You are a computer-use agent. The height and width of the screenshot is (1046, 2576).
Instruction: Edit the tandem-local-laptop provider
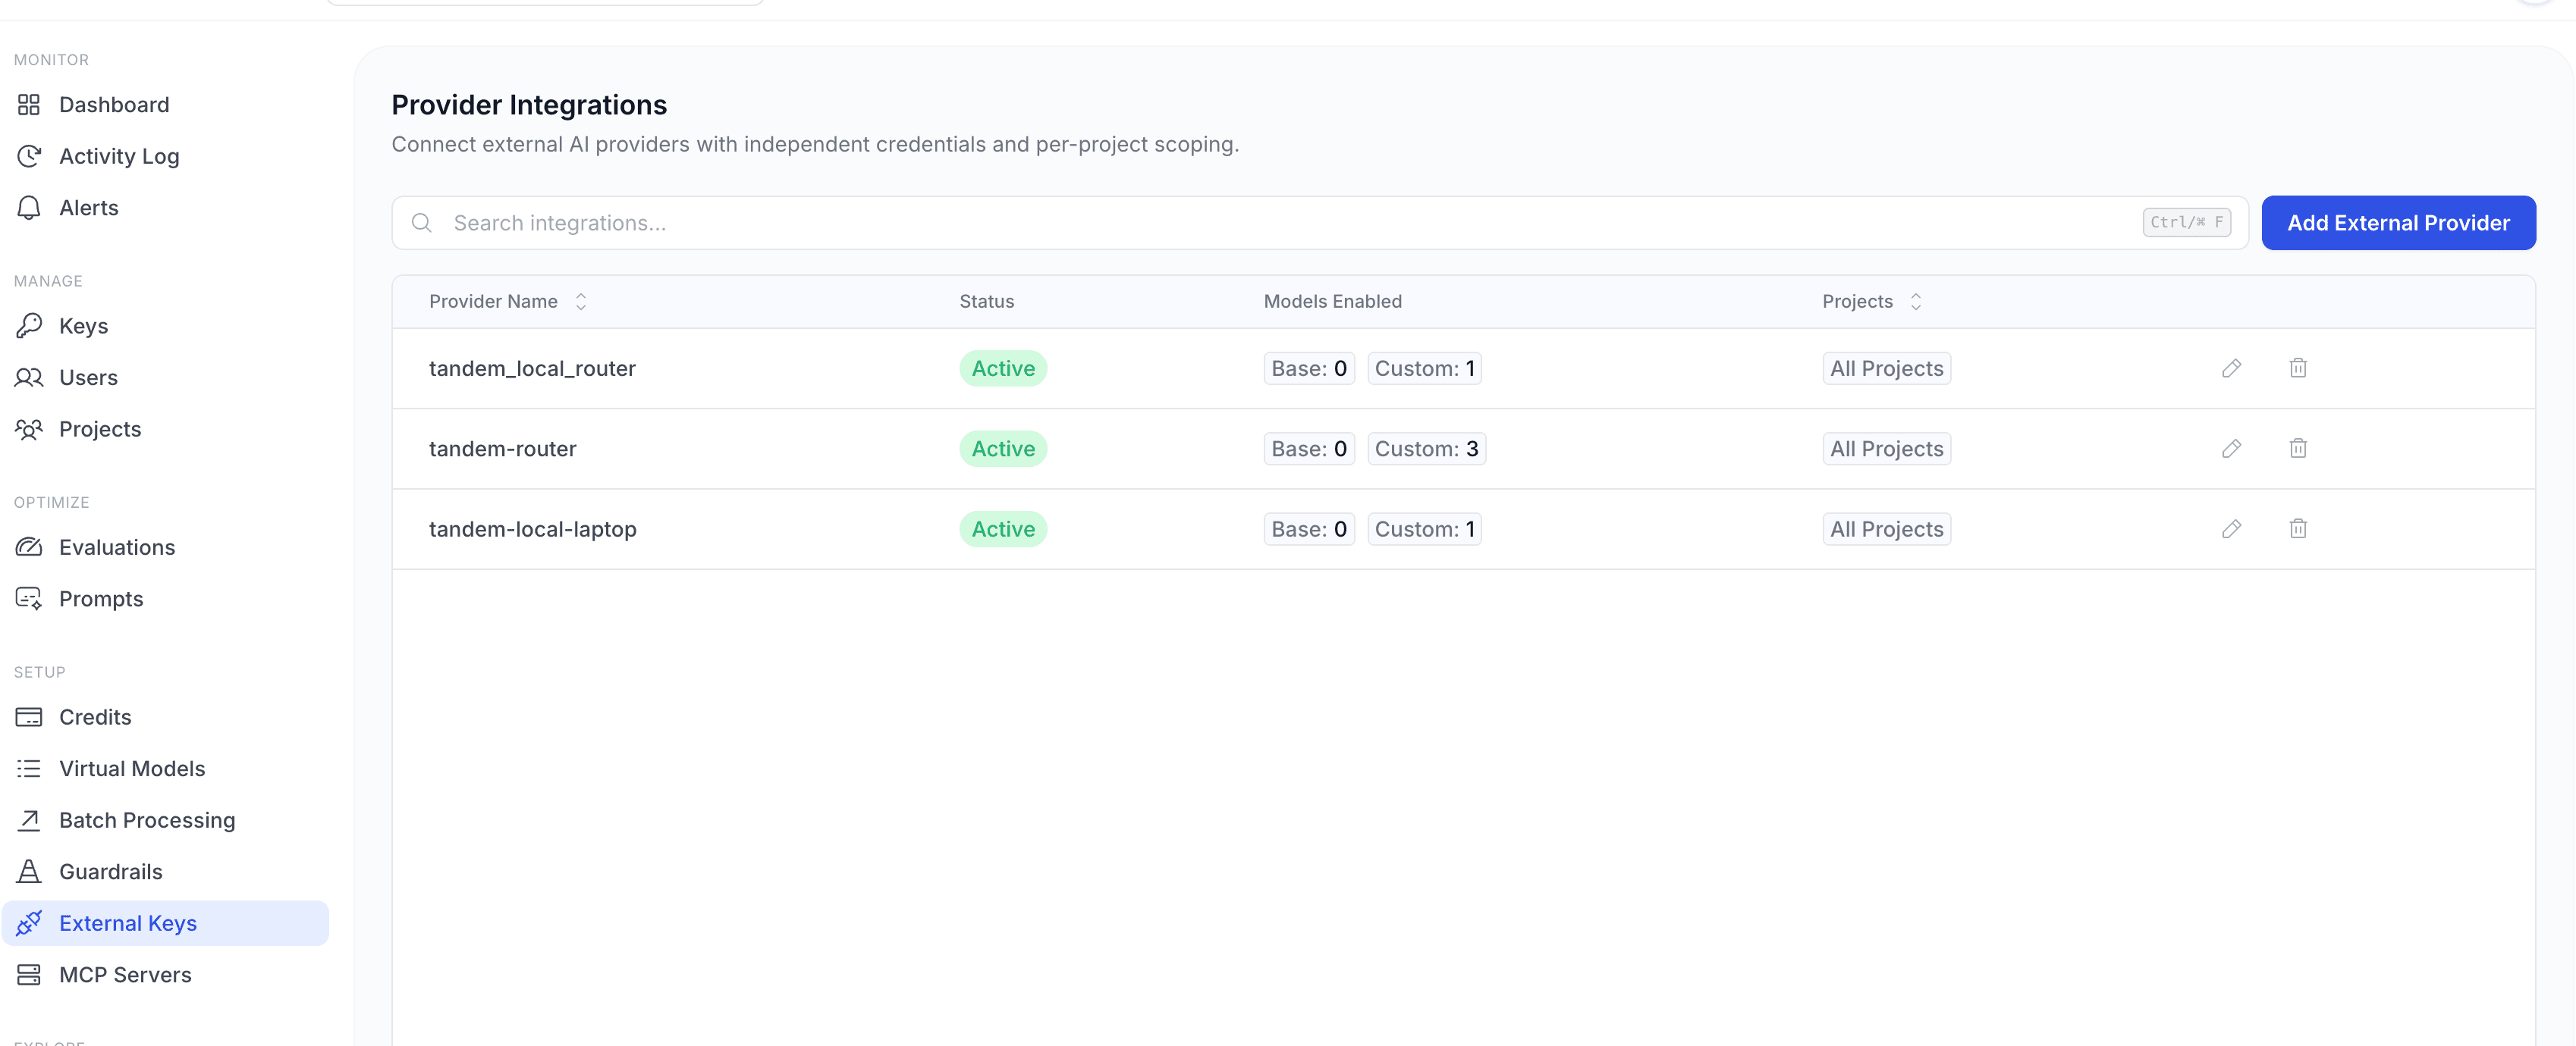coord(2231,530)
